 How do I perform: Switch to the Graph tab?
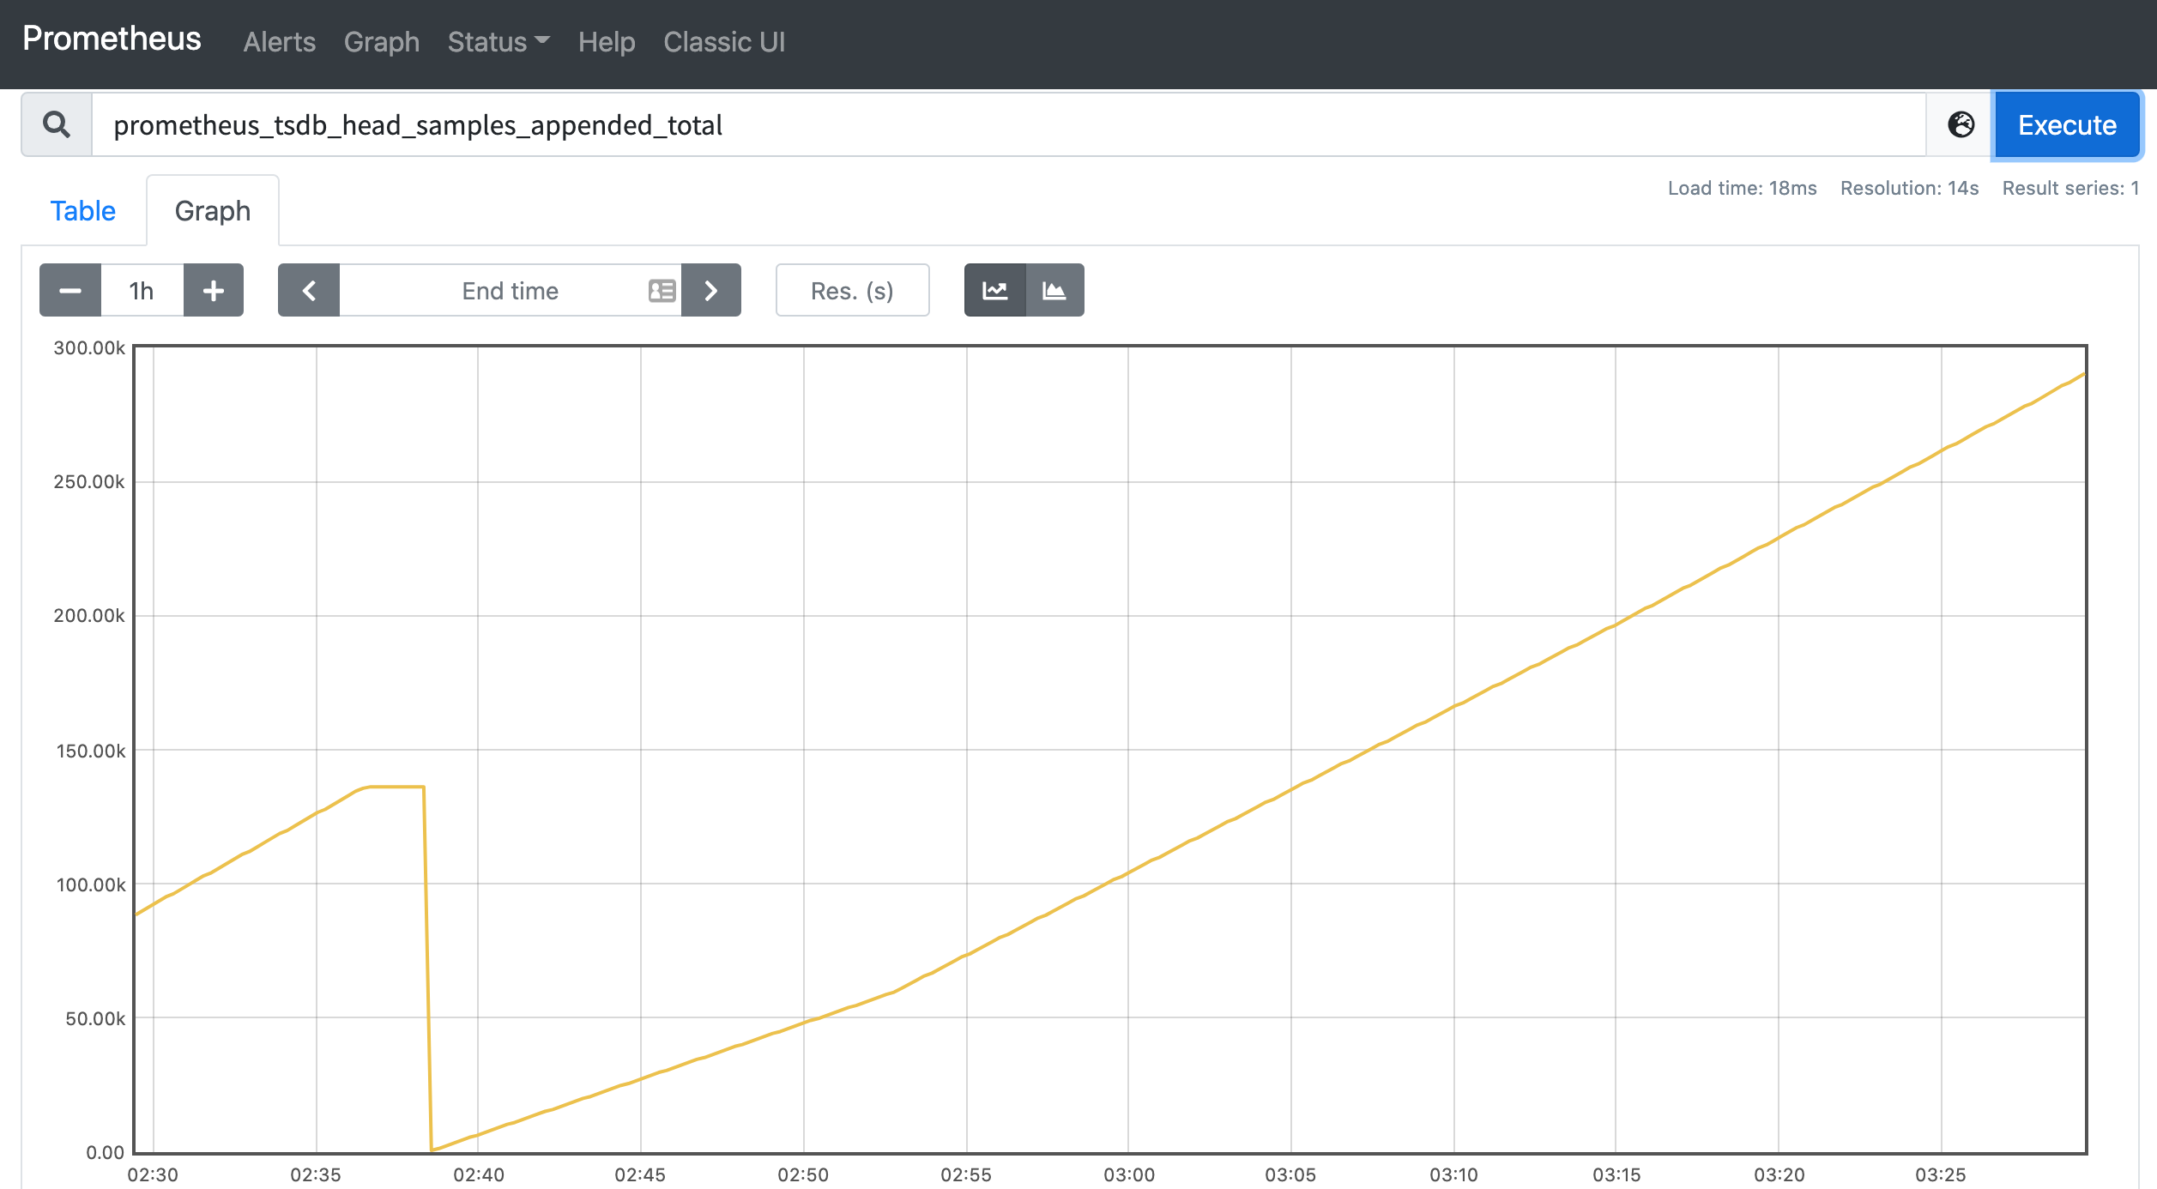[x=211, y=209]
